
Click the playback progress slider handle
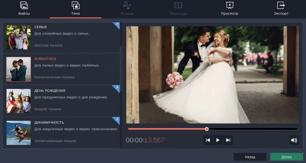point(207,129)
